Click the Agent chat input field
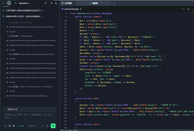The width and height of the screenshot is (194, 131). pyautogui.click(x=30, y=116)
